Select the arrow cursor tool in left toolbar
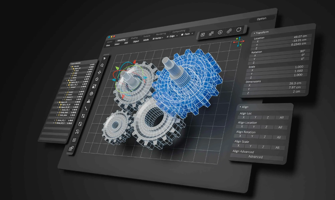The width and height of the screenshot is (335, 200). pyautogui.click(x=105, y=58)
